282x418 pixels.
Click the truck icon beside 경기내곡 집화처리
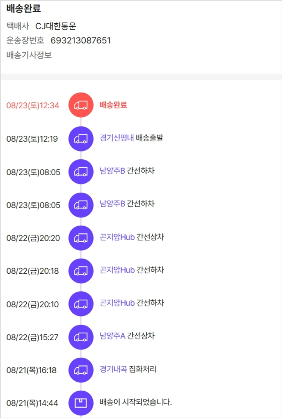pyautogui.click(x=81, y=370)
